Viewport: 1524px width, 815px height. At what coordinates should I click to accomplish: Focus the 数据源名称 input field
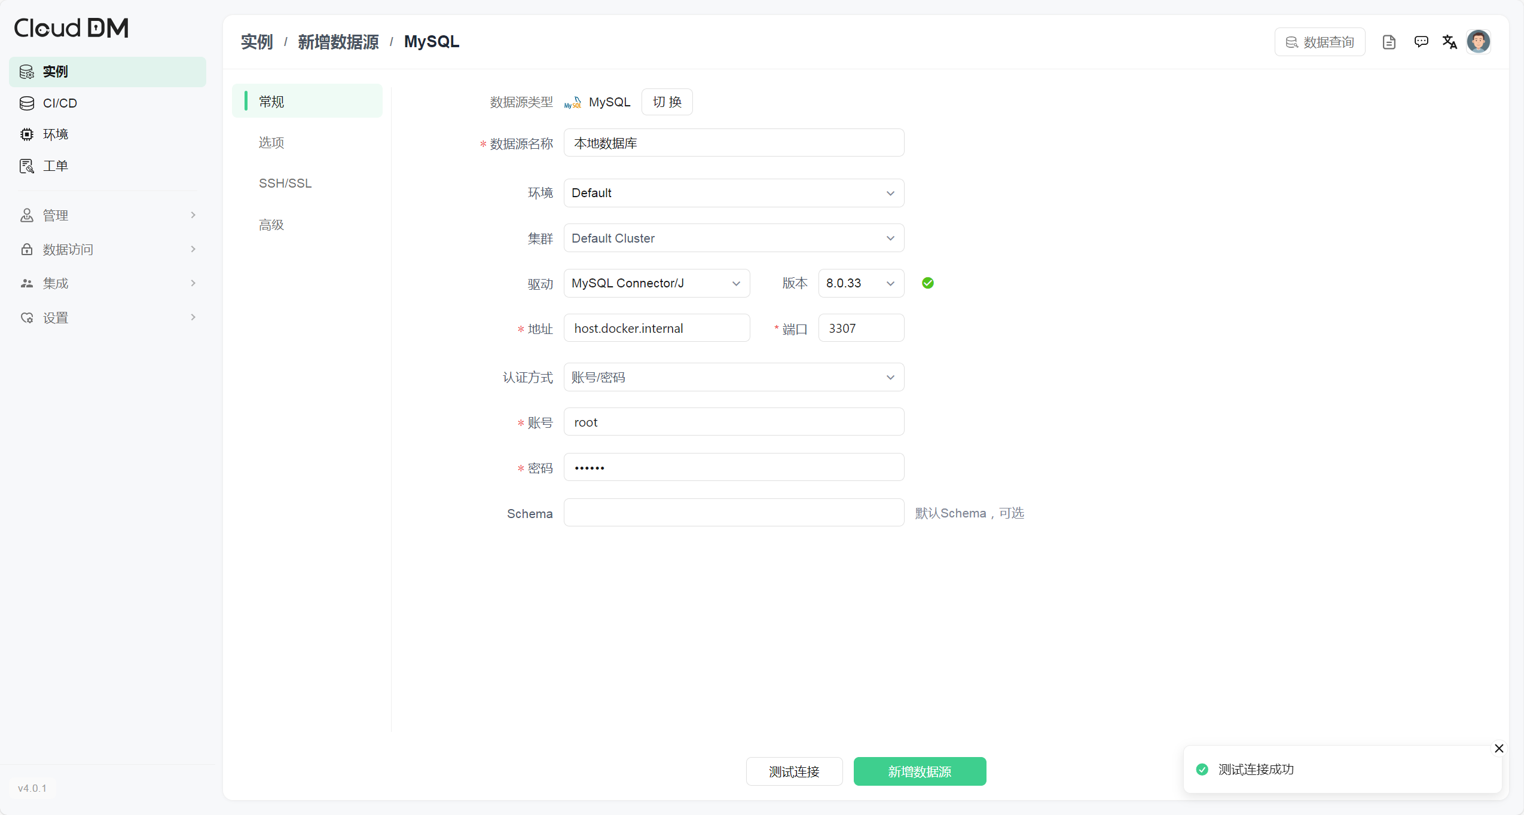(734, 143)
